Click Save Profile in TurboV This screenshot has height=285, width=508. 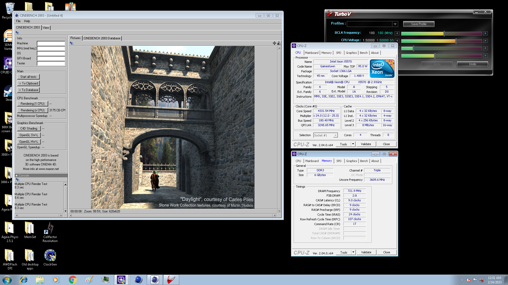pyautogui.click(x=419, y=24)
